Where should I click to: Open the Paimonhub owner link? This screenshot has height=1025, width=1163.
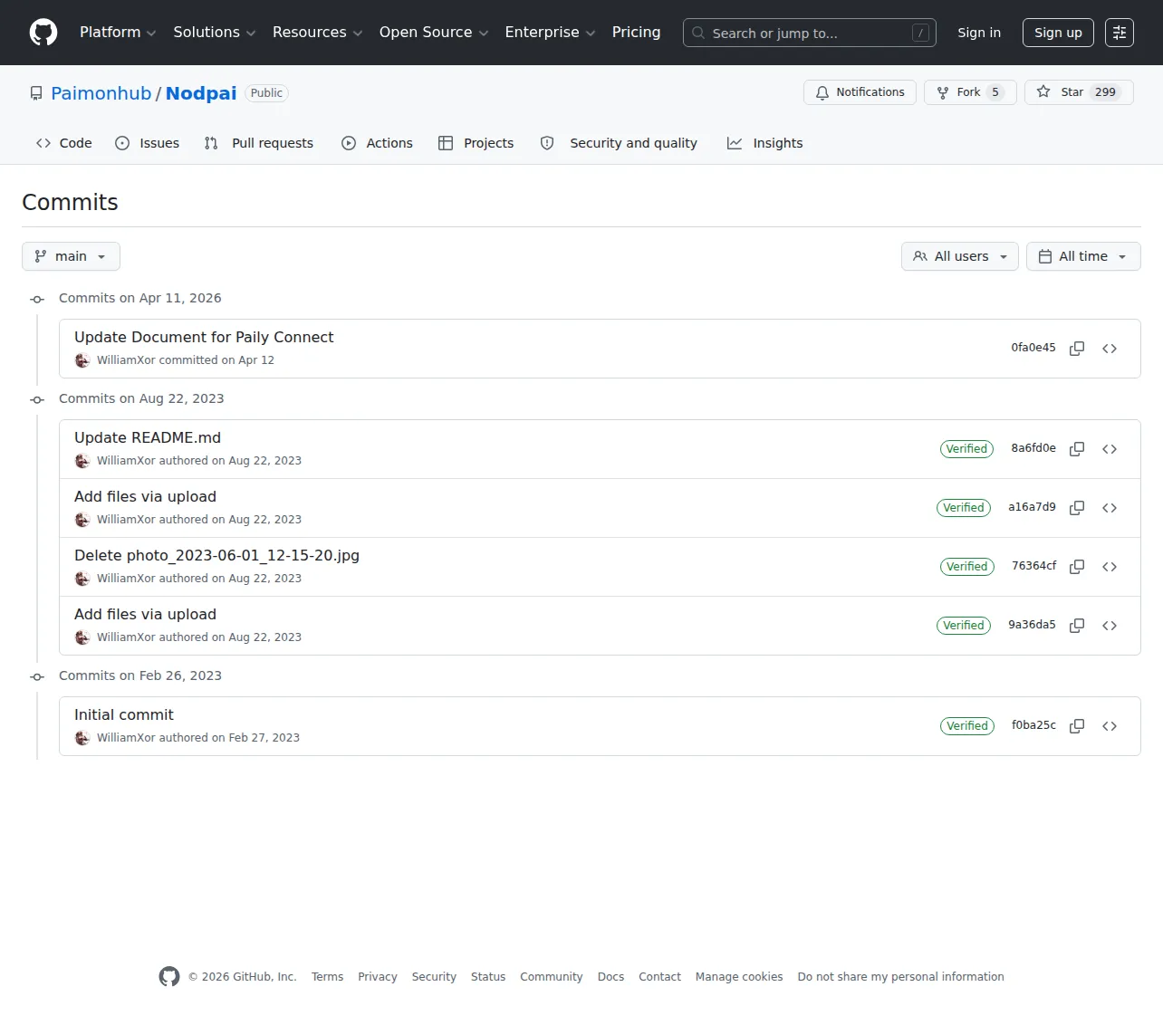coord(101,93)
